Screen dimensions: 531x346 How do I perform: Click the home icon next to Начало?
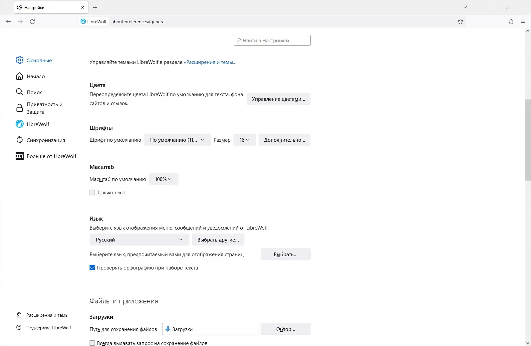(x=20, y=76)
